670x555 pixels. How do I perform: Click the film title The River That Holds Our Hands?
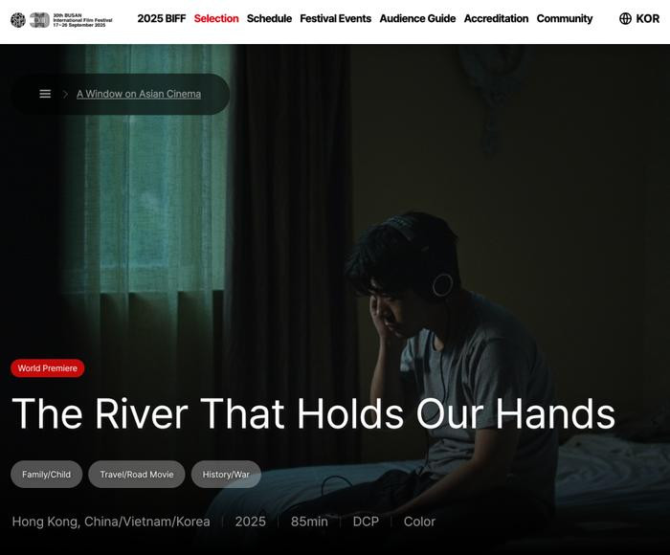point(314,413)
